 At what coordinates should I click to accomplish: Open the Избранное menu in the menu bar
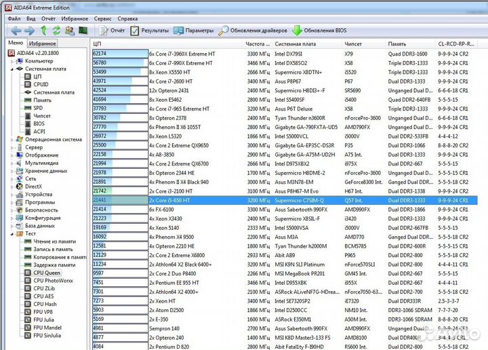pyautogui.click(x=75, y=19)
